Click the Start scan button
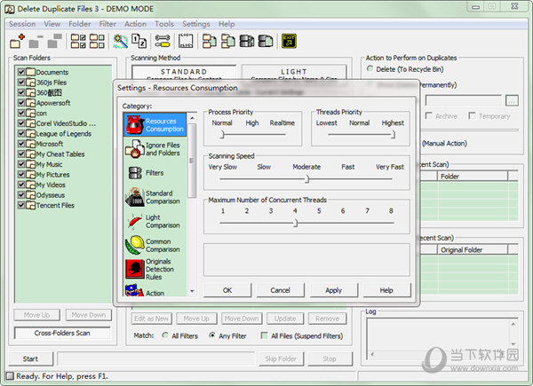The height and width of the screenshot is (386, 533). pos(30,358)
